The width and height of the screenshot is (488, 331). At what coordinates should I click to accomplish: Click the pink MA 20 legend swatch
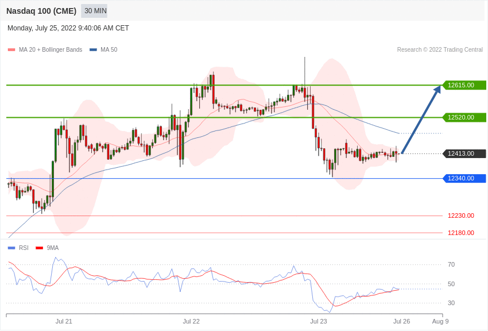(11, 50)
